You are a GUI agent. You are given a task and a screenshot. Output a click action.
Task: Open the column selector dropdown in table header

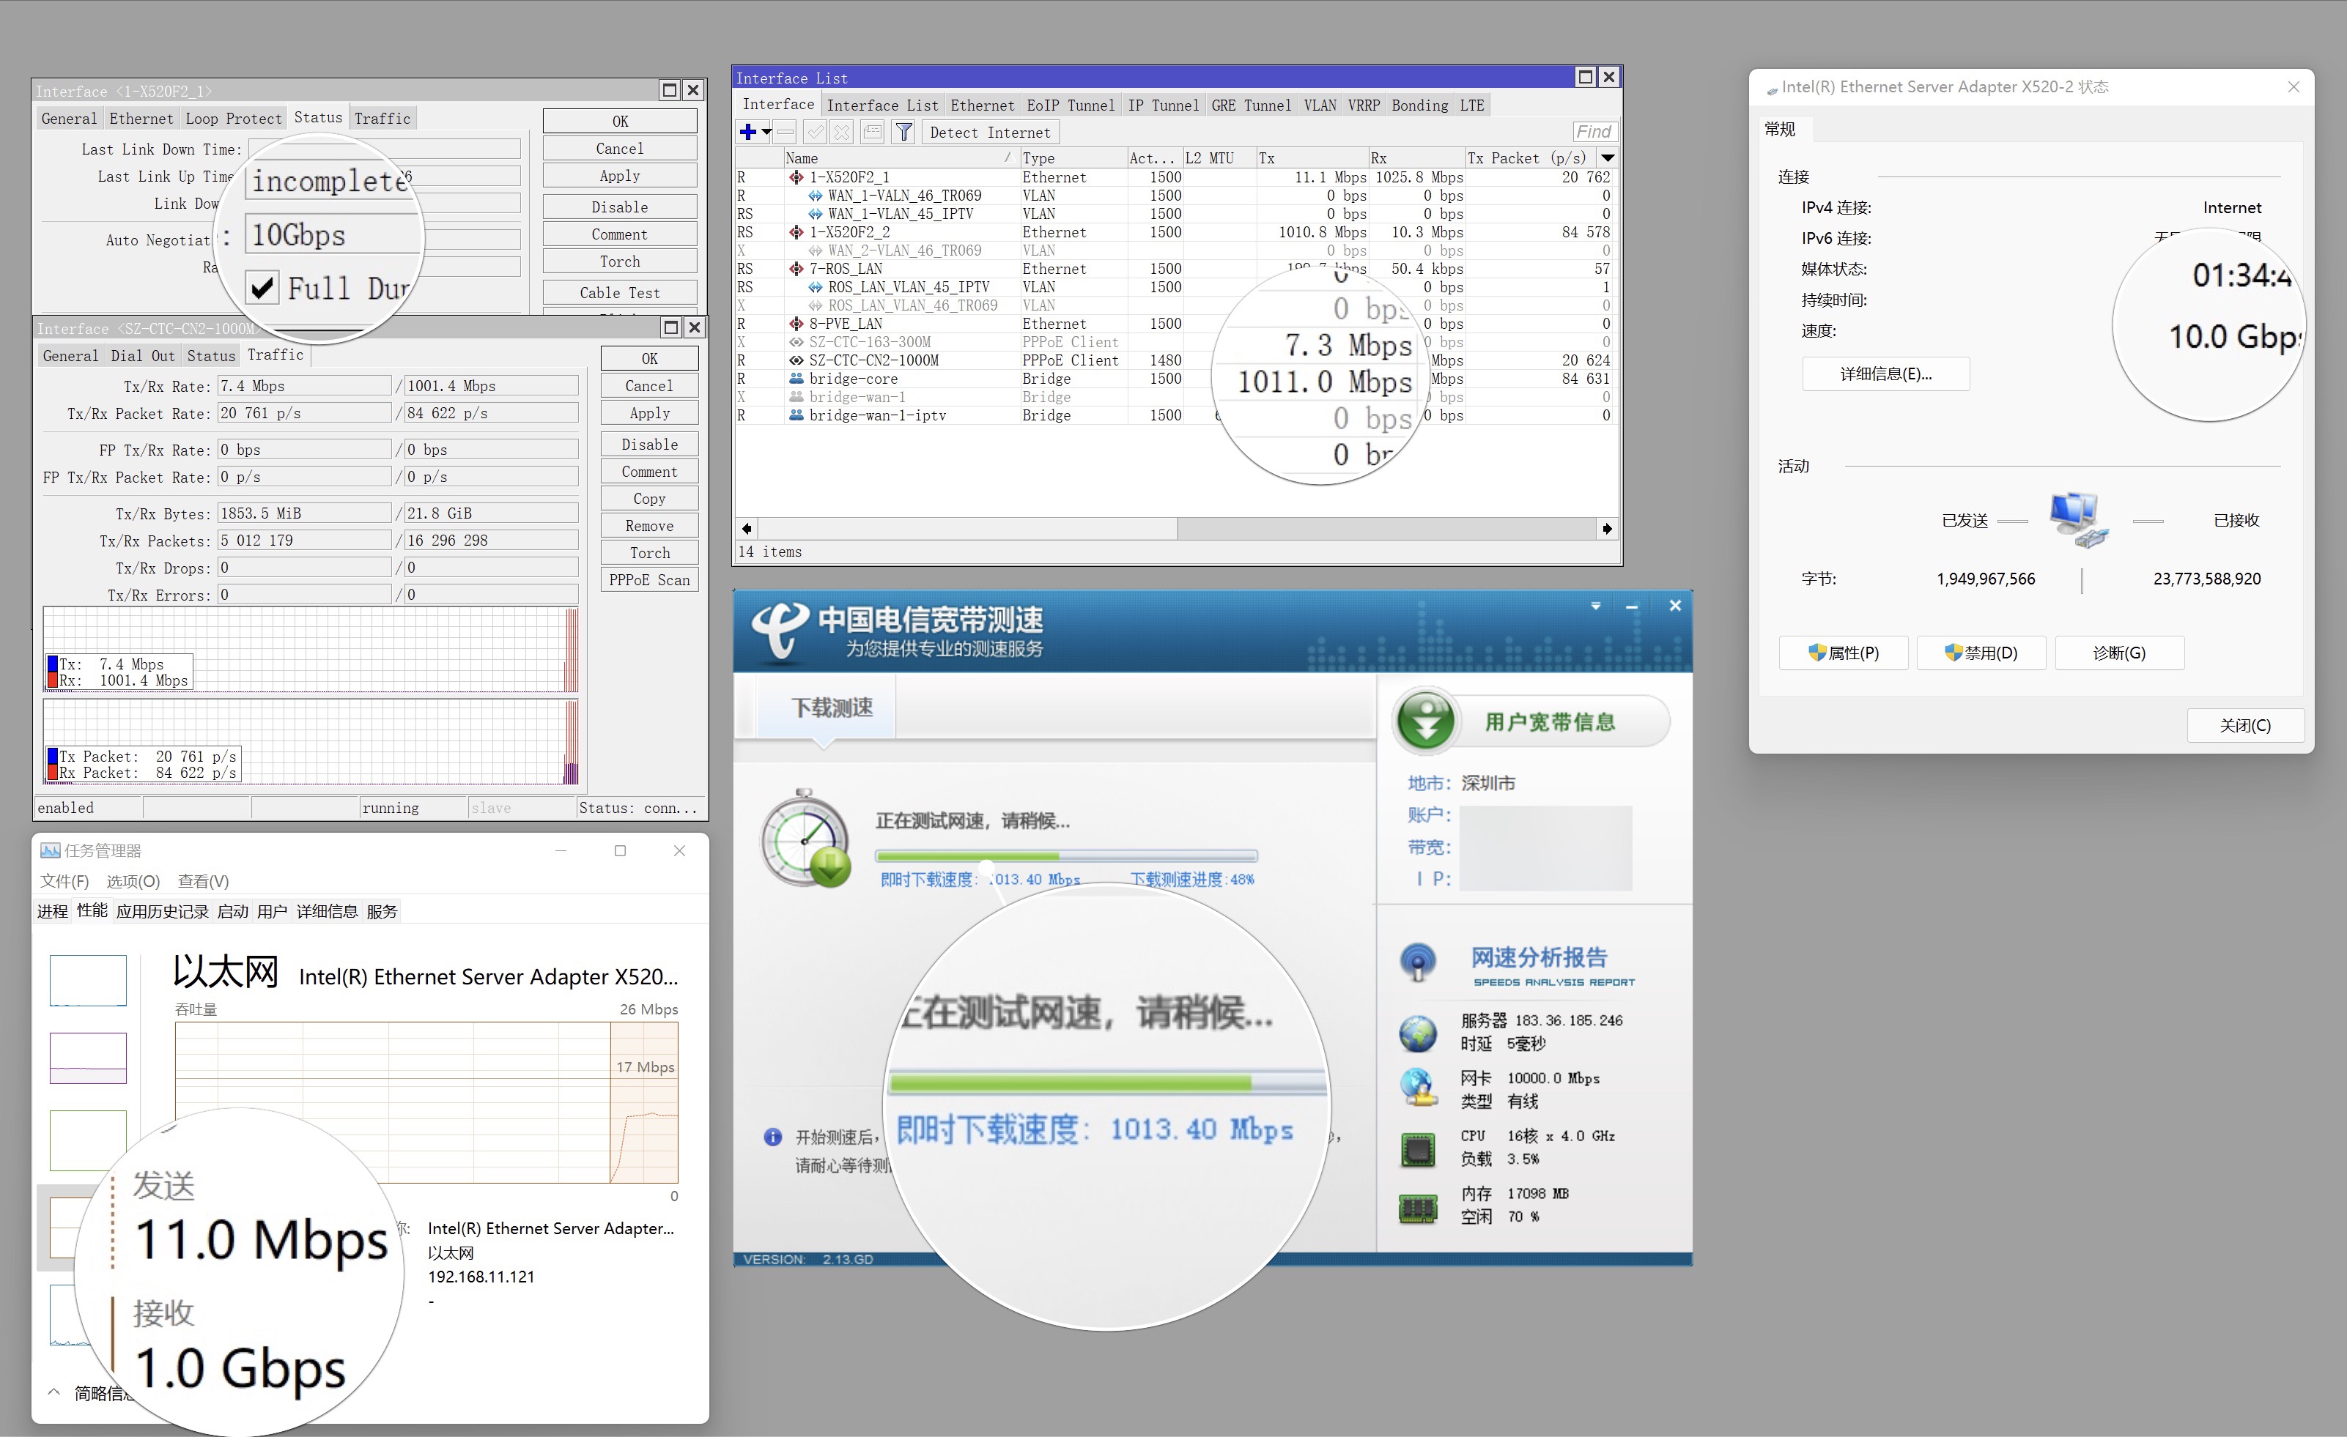click(1608, 158)
